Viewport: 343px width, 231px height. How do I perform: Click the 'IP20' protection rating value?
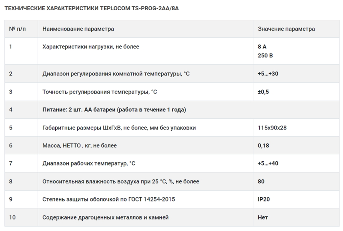pyautogui.click(x=264, y=200)
